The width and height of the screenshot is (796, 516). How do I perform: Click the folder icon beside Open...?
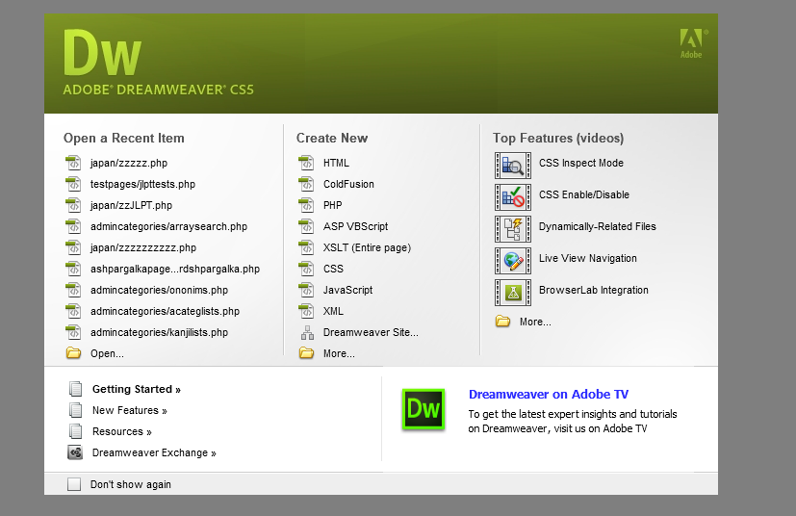coord(73,353)
